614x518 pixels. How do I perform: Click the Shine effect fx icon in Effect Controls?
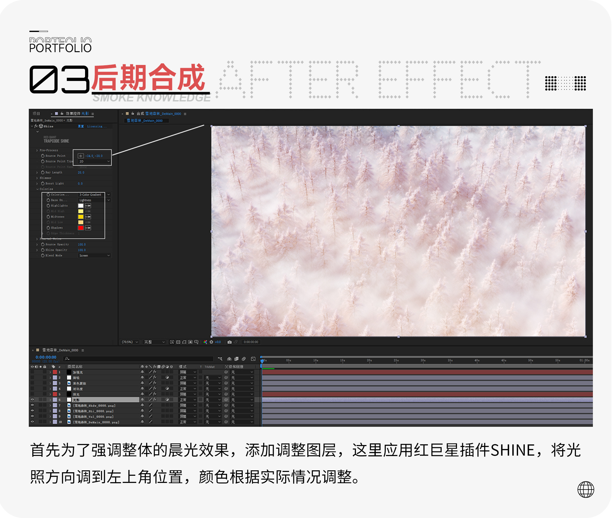(35, 126)
